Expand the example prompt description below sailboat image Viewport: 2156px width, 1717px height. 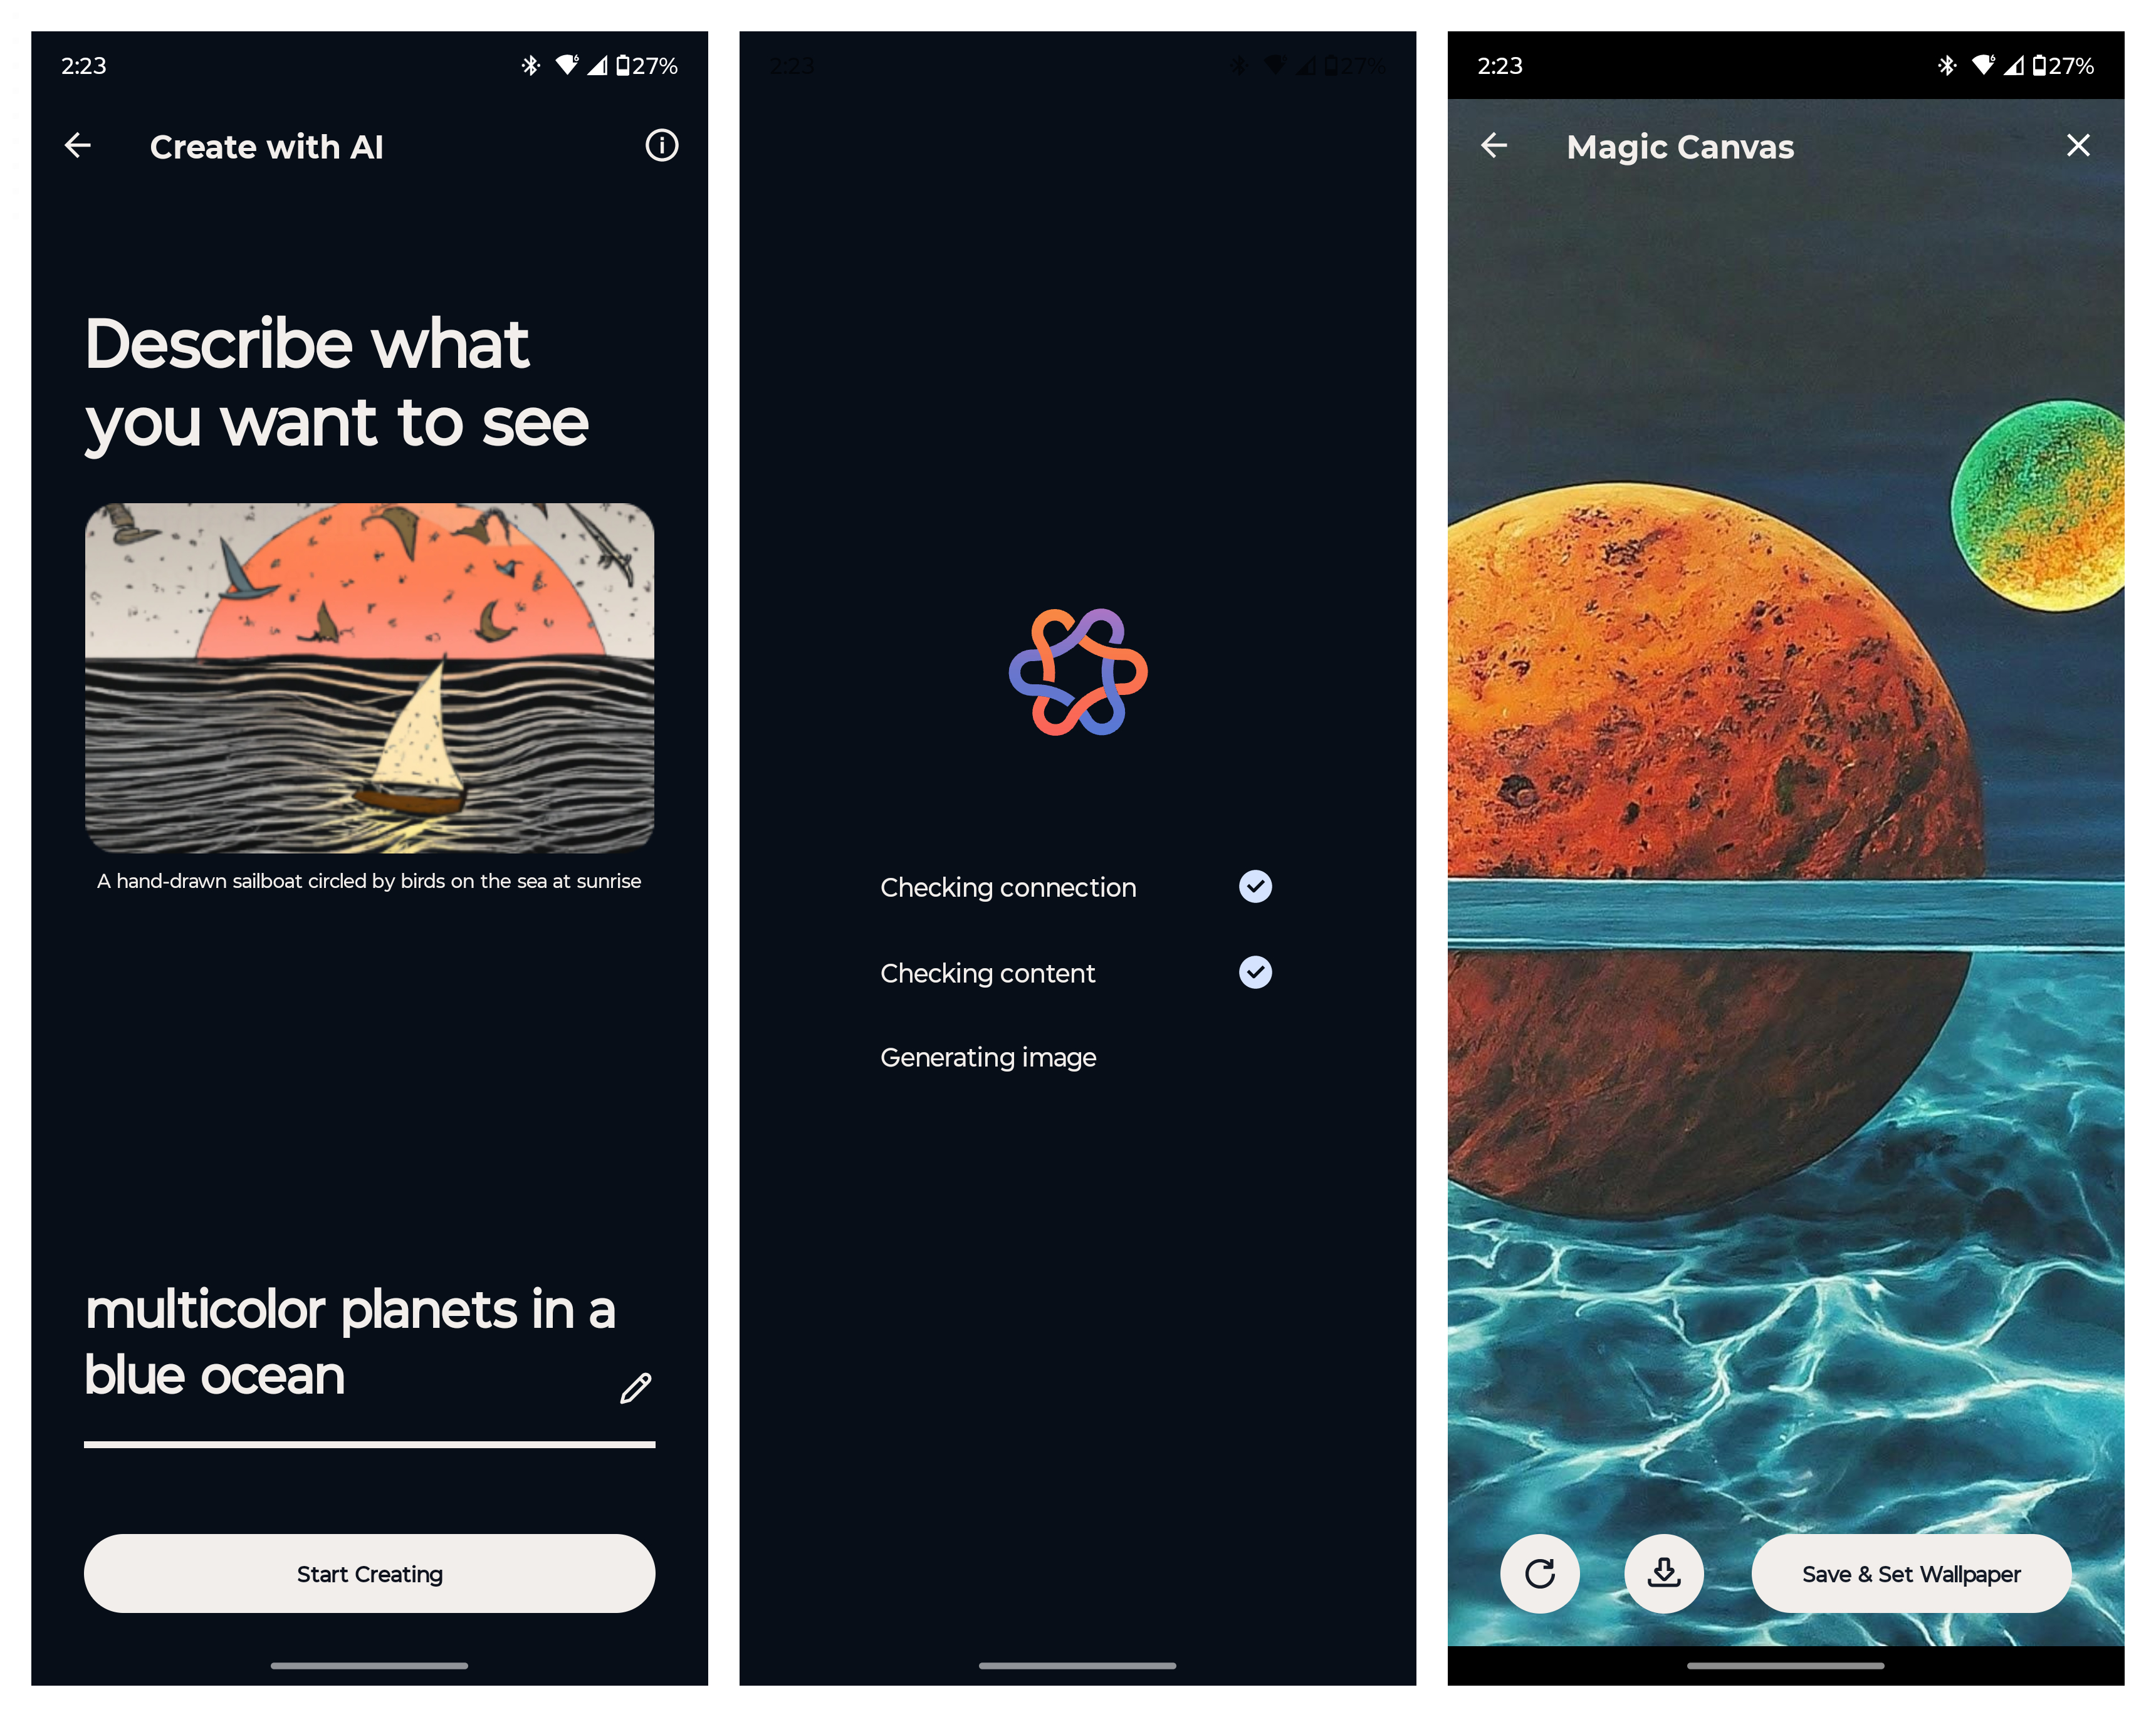(x=368, y=881)
